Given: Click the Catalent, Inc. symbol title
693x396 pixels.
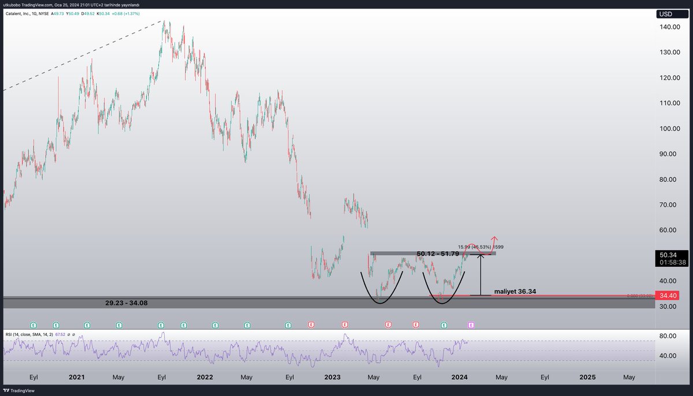Looking at the screenshot, I should 26,13.
